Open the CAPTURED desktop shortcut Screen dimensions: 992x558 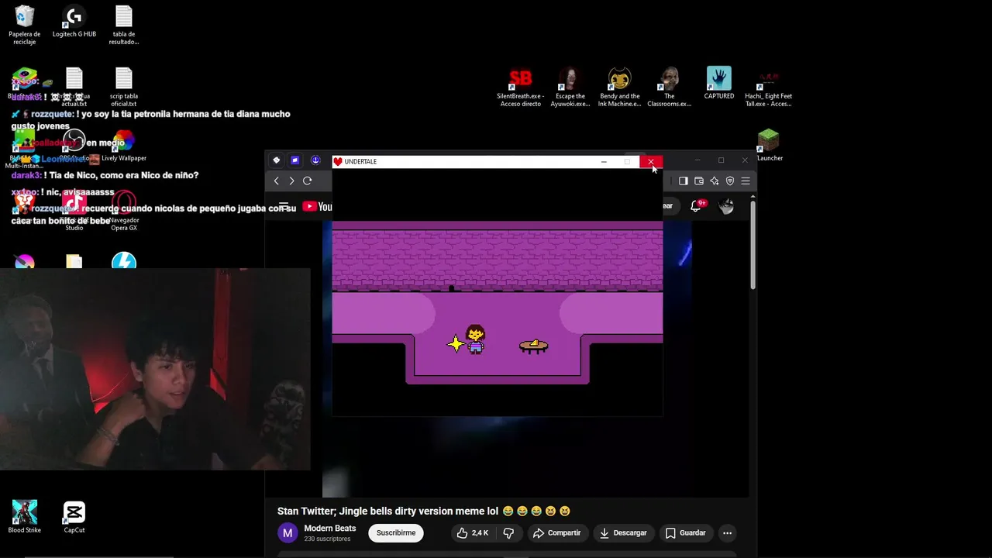click(719, 84)
